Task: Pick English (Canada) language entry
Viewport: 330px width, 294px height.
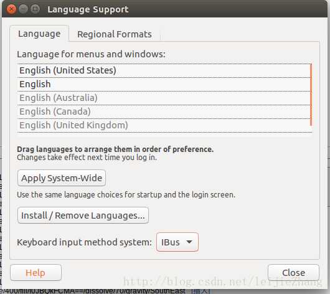Action: (x=164, y=111)
